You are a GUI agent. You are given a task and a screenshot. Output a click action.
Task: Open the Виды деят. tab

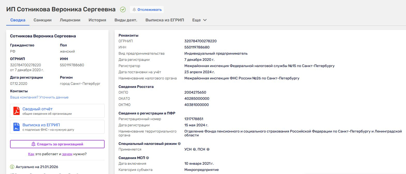click(126, 20)
